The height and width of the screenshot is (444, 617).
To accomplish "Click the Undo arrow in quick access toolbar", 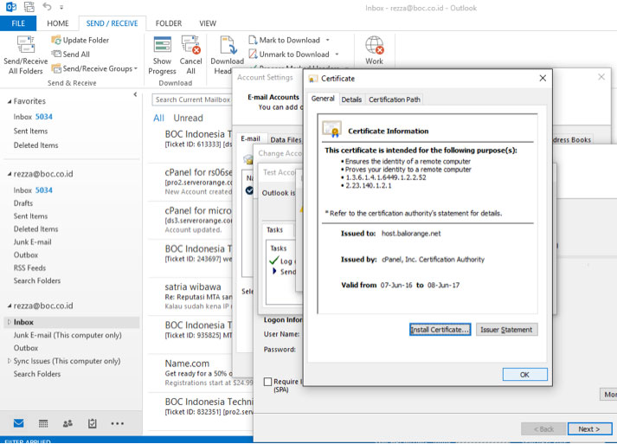I will [x=47, y=7].
